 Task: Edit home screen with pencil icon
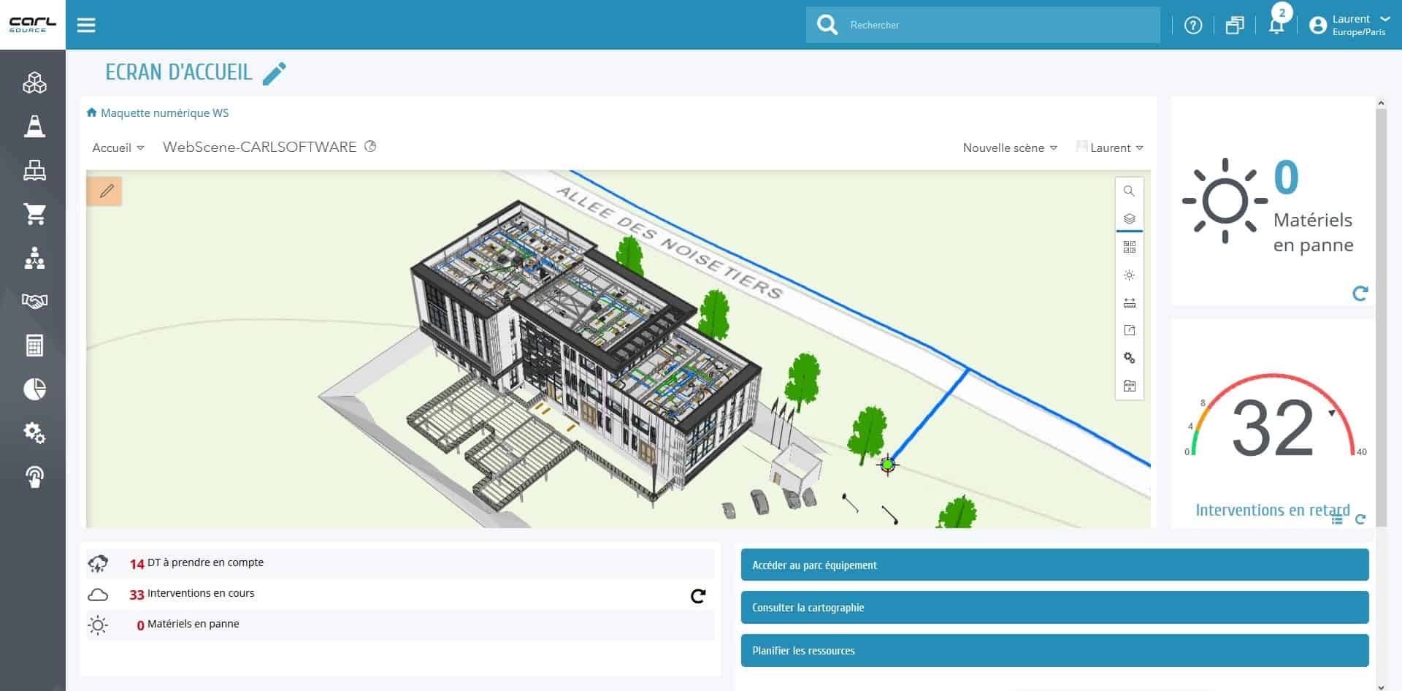[x=275, y=73]
